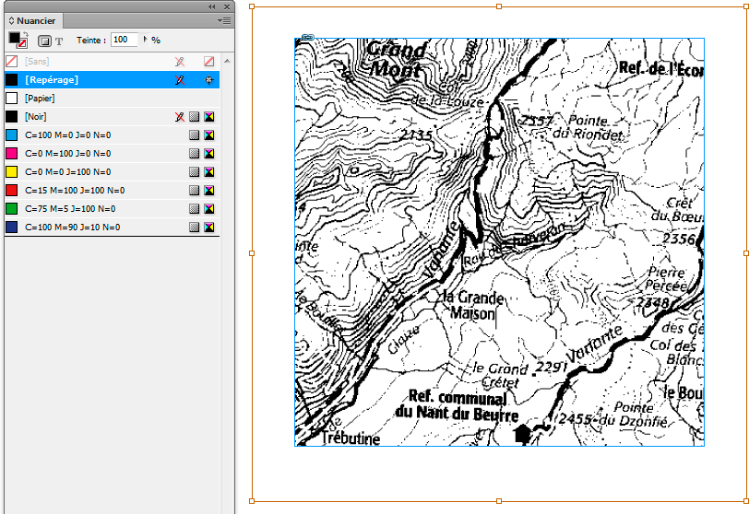This screenshot has width=749, height=514.
Task: Select the [Sans] swatch row
Action: [113, 62]
